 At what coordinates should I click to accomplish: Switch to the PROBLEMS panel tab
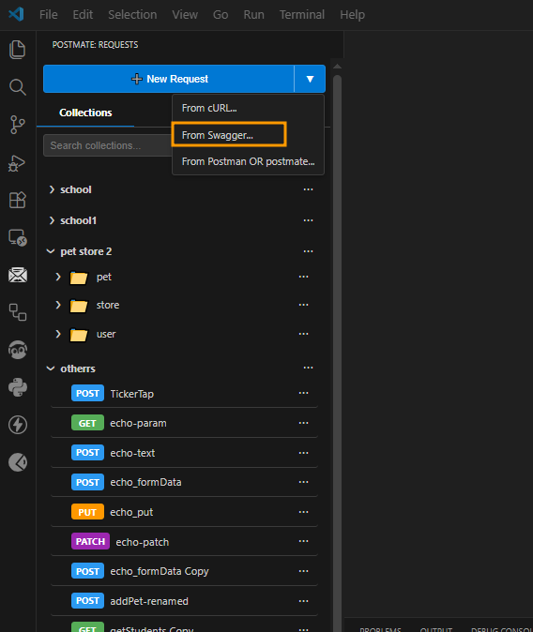click(x=380, y=629)
